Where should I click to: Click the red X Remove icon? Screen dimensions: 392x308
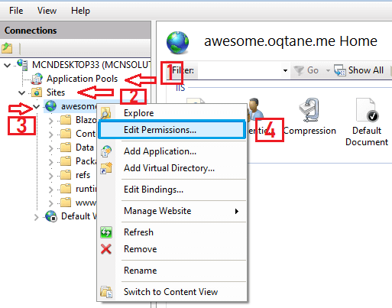(x=106, y=249)
